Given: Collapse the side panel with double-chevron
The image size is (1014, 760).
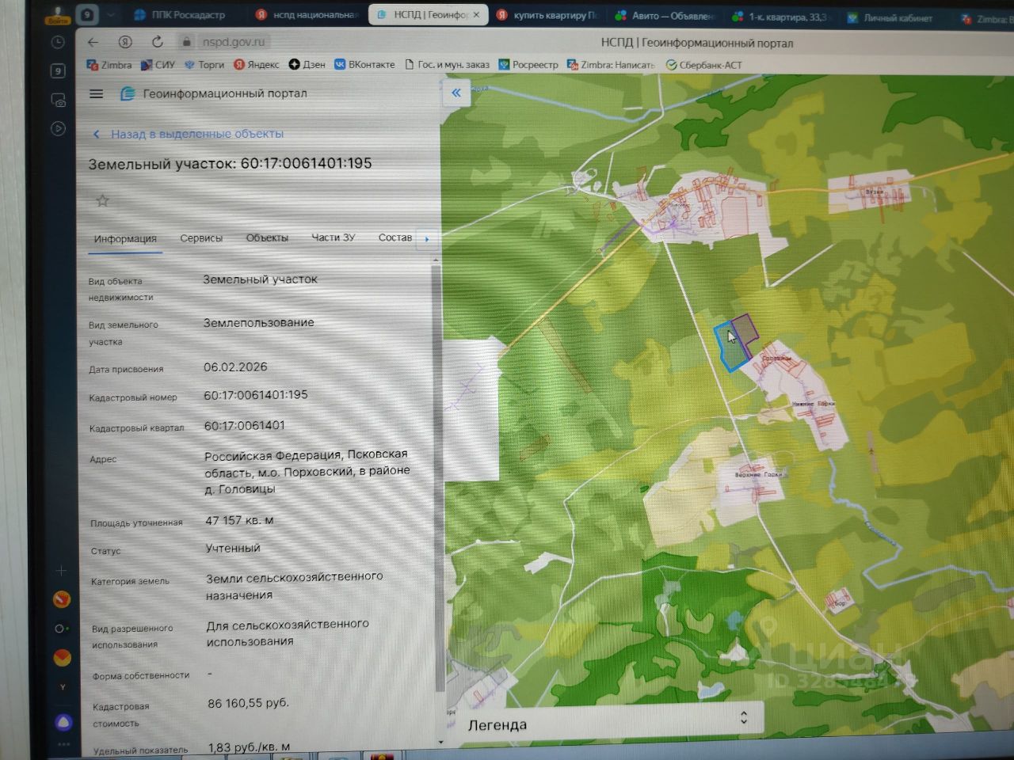Looking at the screenshot, I should point(456,93).
